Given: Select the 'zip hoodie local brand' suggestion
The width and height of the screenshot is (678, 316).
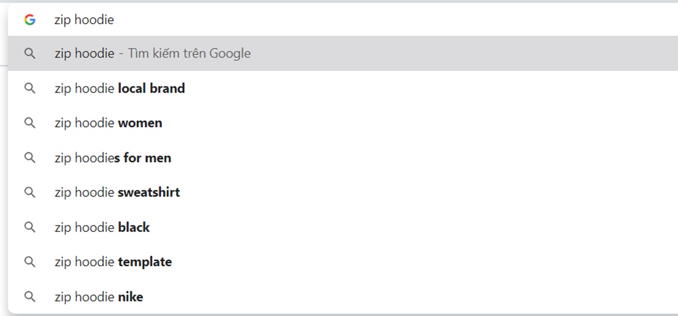Looking at the screenshot, I should click(x=343, y=89).
